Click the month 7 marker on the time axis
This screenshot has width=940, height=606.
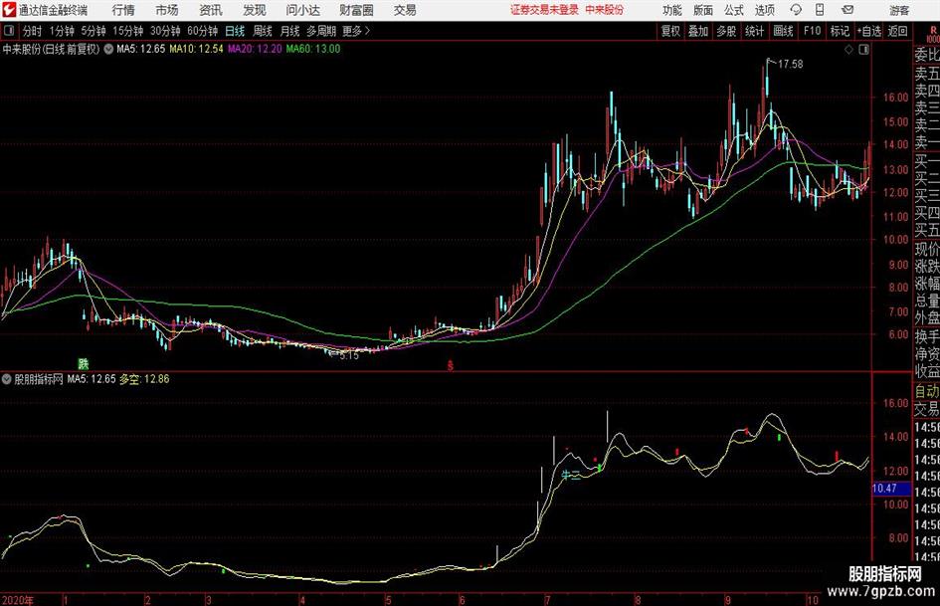point(548,600)
